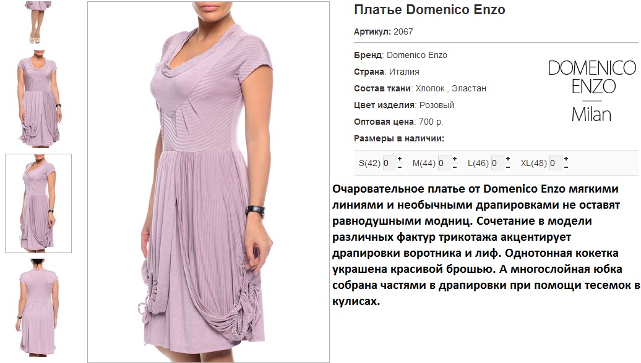Increase S(42) quantity with plus icon
Image resolution: width=641 pixels, height=363 pixels.
[400, 159]
